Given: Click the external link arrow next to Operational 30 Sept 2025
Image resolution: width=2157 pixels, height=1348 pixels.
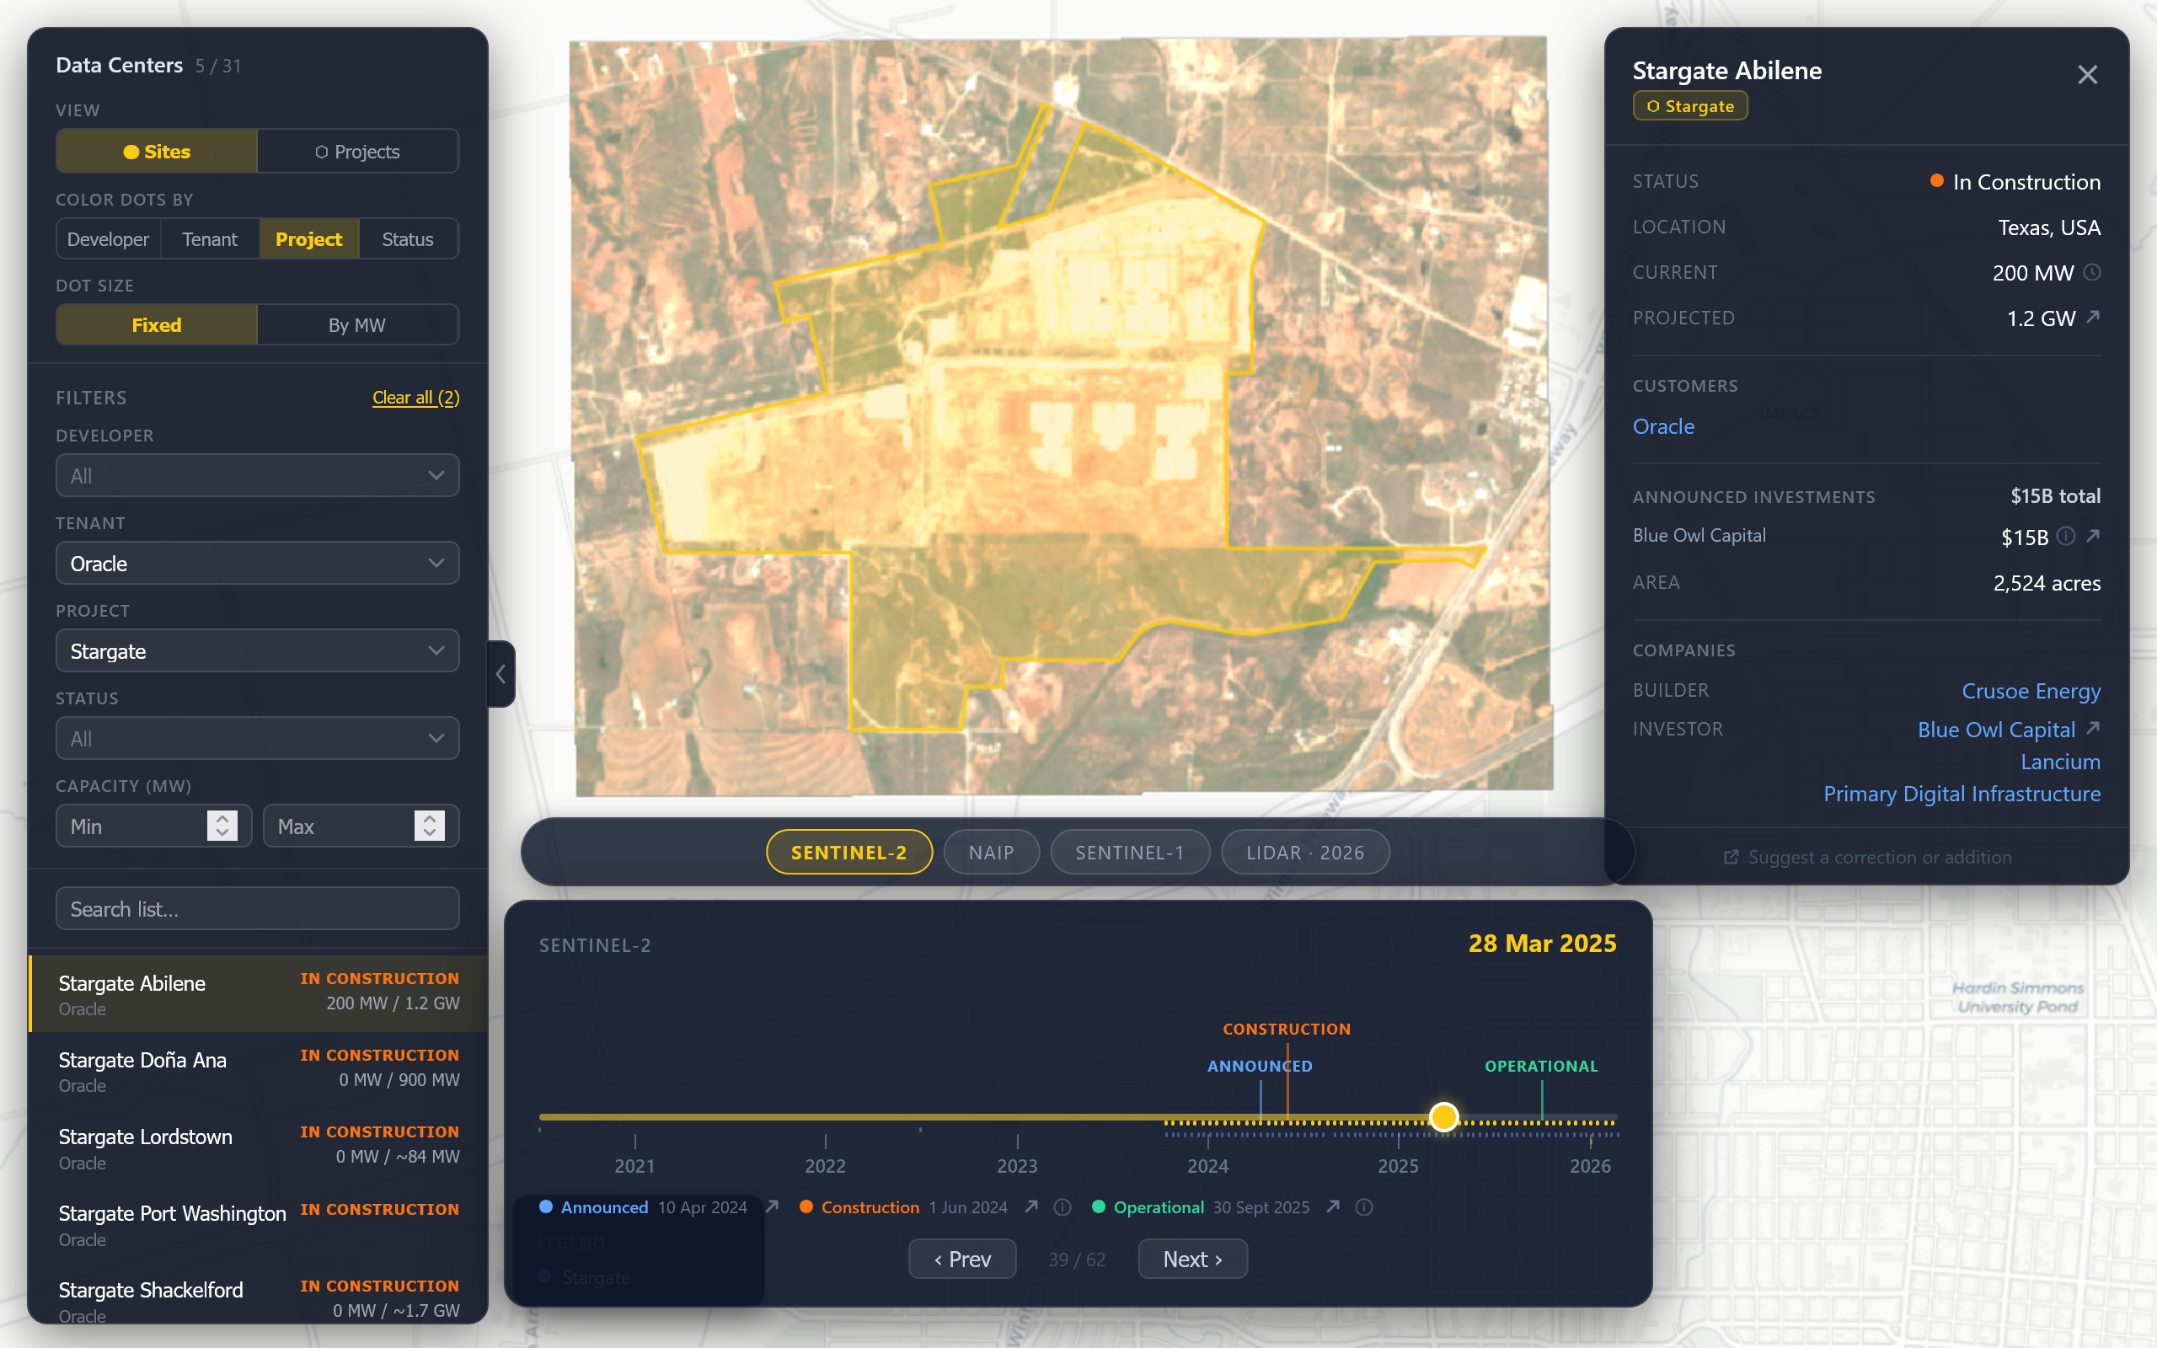Looking at the screenshot, I should (x=1332, y=1206).
